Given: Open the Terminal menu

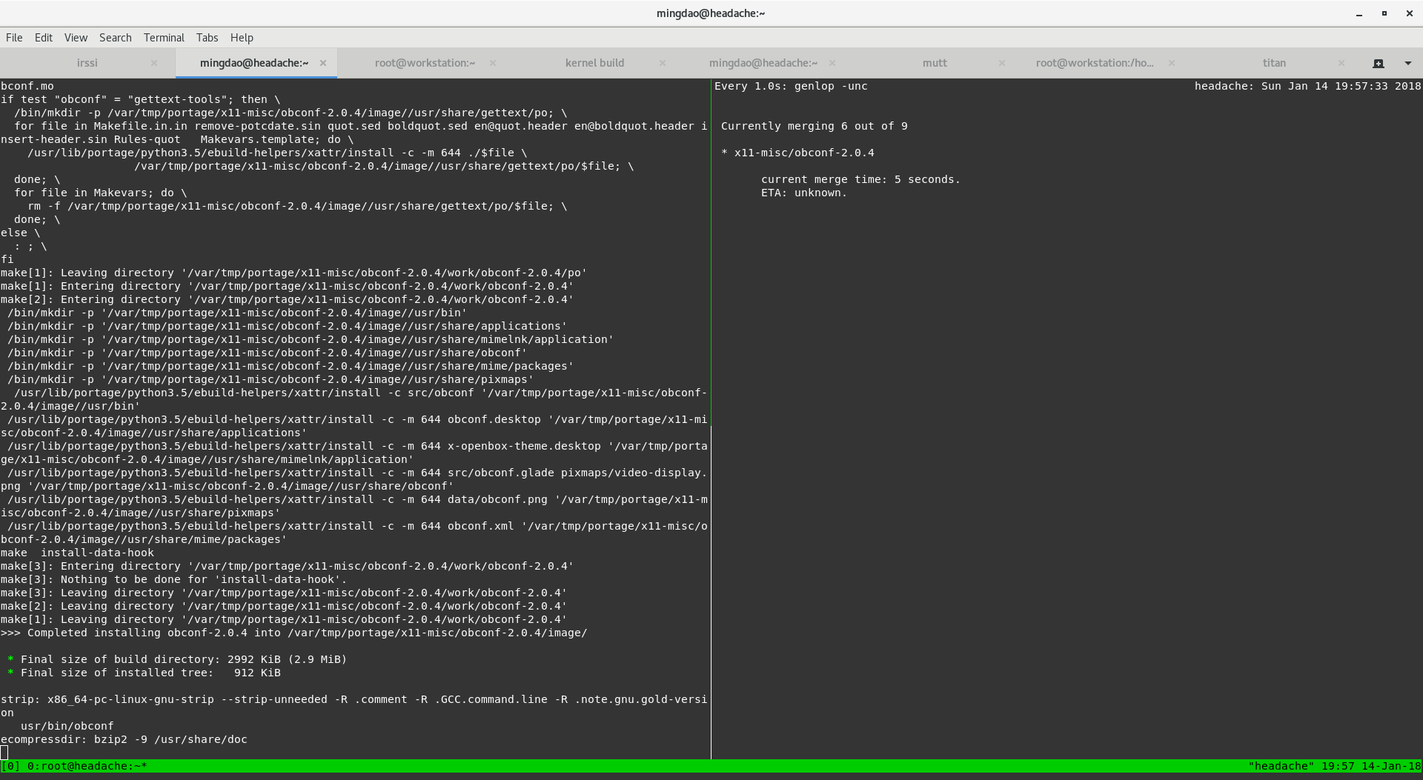Looking at the screenshot, I should (x=164, y=38).
